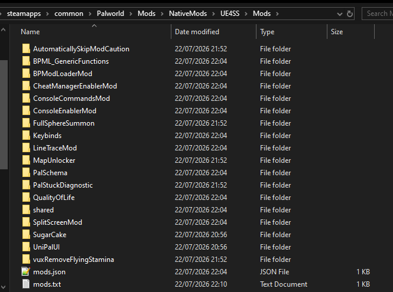Navigate to UE4SS in the breadcrumb
The height and width of the screenshot is (292, 393).
230,14
